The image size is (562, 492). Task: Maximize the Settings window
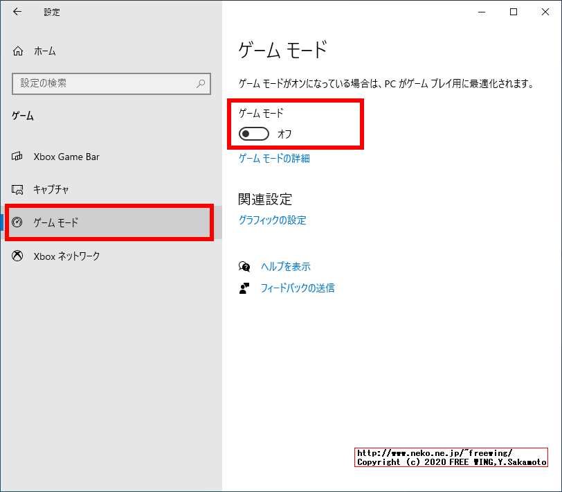[x=514, y=12]
